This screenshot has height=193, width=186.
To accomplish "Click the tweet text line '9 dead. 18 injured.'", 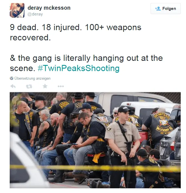I will [x=46, y=27].
